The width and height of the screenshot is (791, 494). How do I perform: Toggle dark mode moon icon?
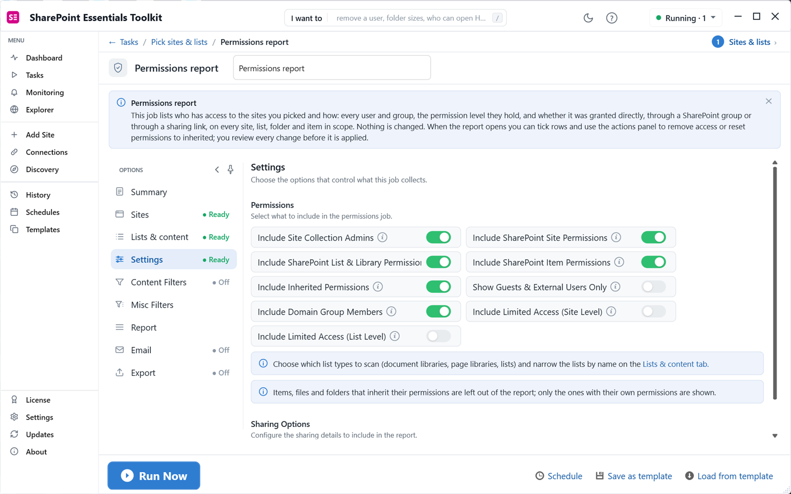pos(588,18)
